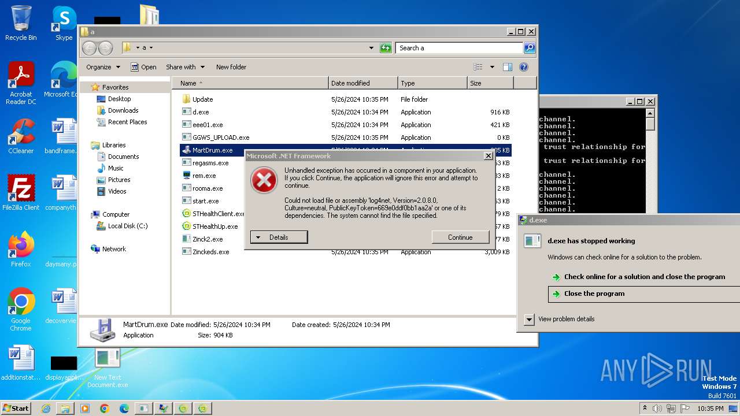Open Firefox desktop shortcut

point(21,250)
